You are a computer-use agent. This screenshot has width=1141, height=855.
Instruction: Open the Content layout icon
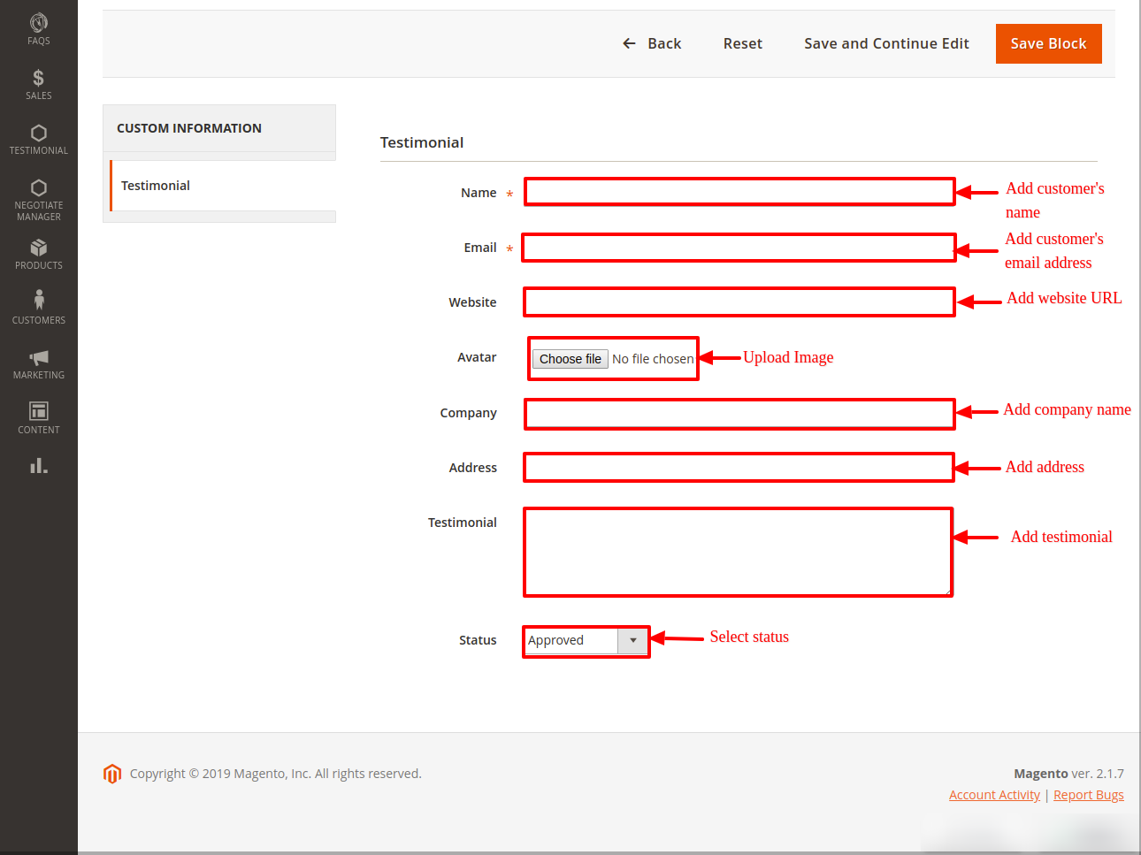click(x=38, y=417)
